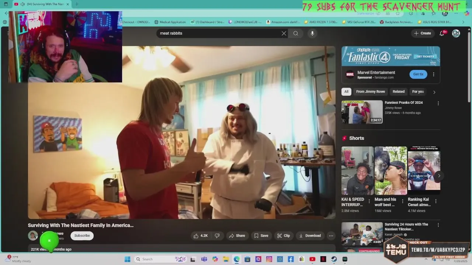Screen dimensions: 472x265
Task: Open options for 'Ranking Kai Cenat' short
Action: [435, 201]
